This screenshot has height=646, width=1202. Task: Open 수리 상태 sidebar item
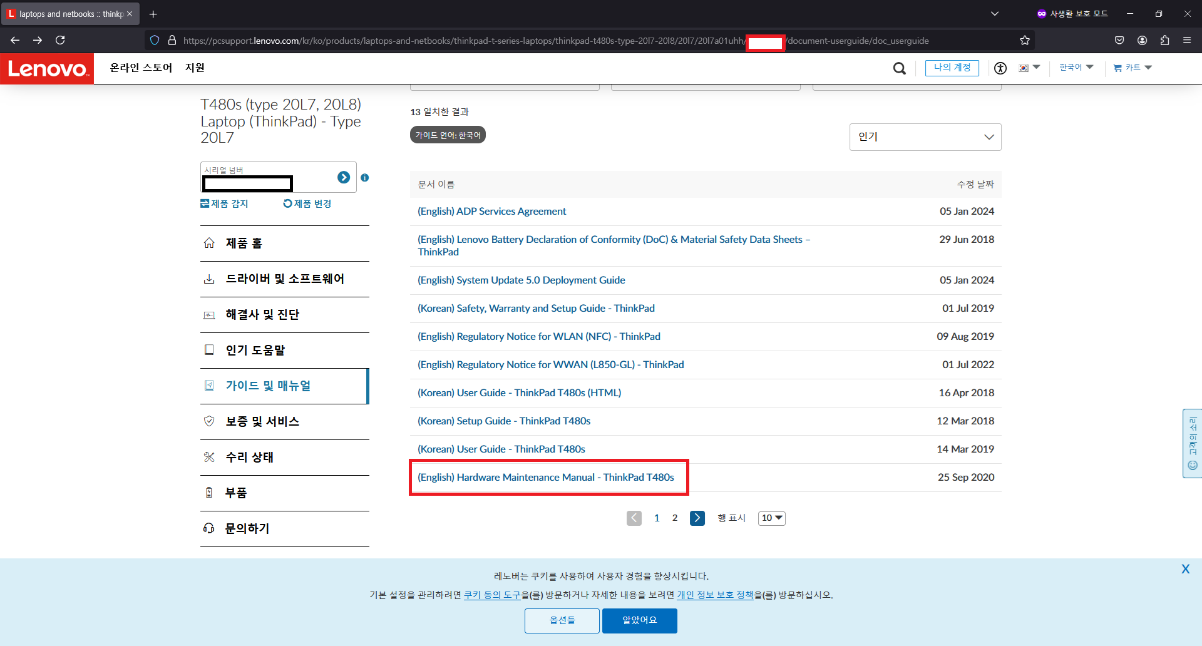point(285,458)
